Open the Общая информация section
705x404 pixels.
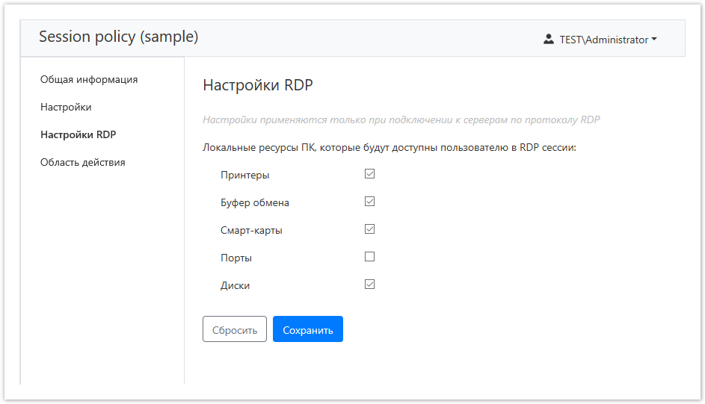pyautogui.click(x=89, y=79)
